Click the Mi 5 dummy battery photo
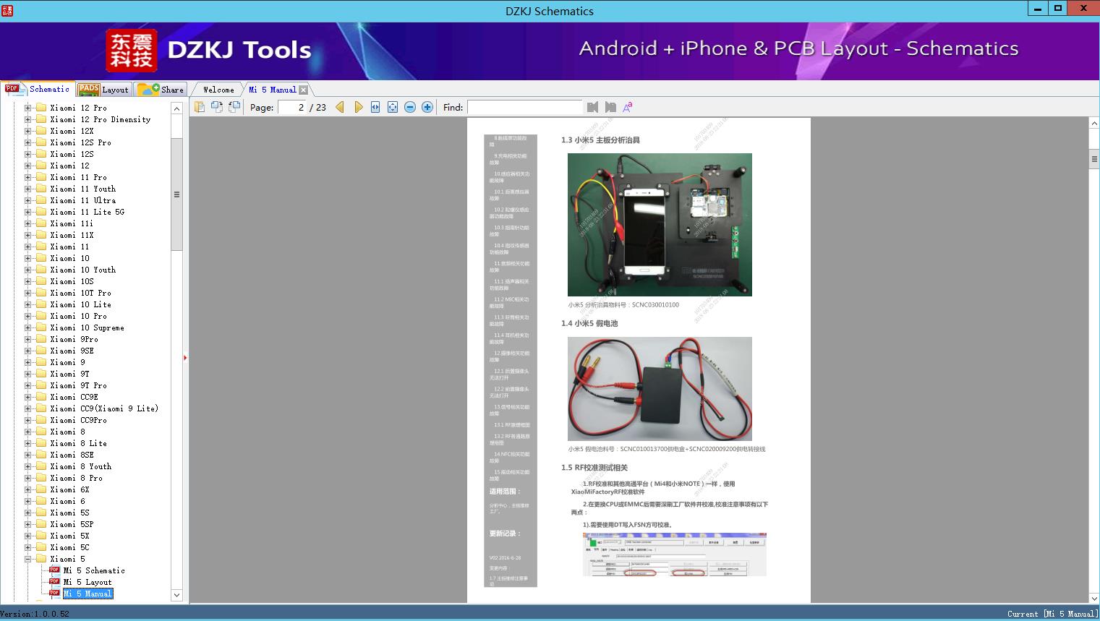Viewport: 1100px width, 621px height. point(660,389)
